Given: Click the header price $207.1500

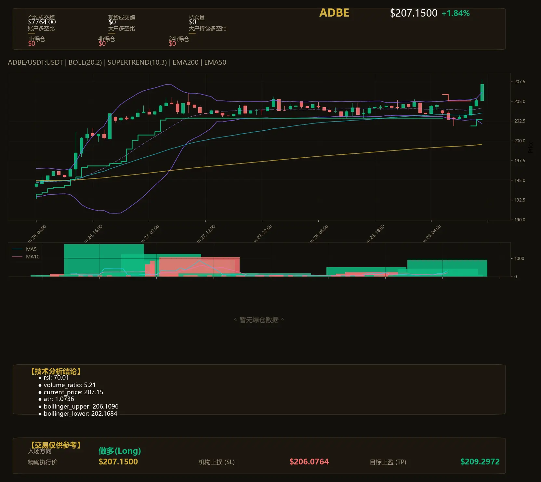Looking at the screenshot, I should [x=414, y=13].
